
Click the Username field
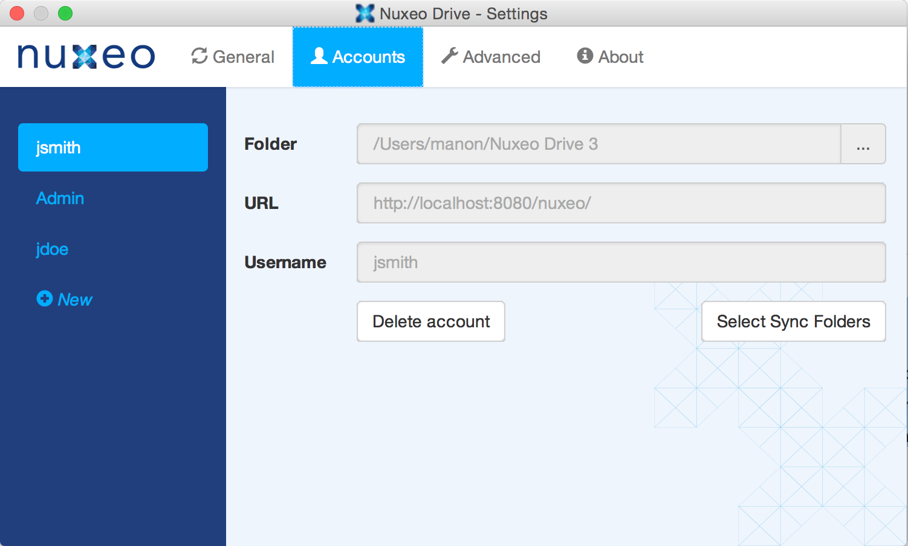pos(621,262)
